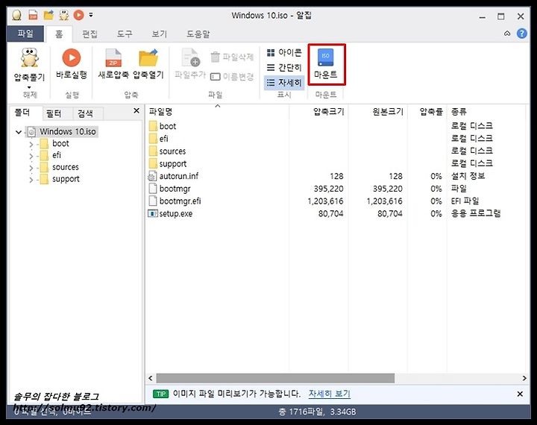Open the 압축풀기 dropdown arrow
Screen dimensions: 537x425
29,87
